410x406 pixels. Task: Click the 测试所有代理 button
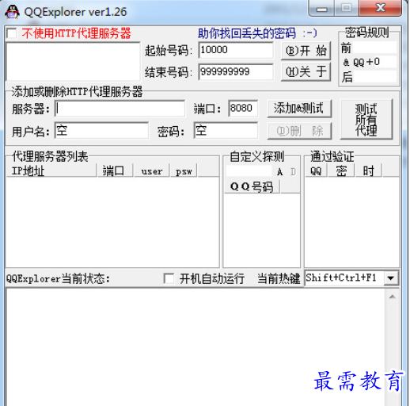click(366, 119)
